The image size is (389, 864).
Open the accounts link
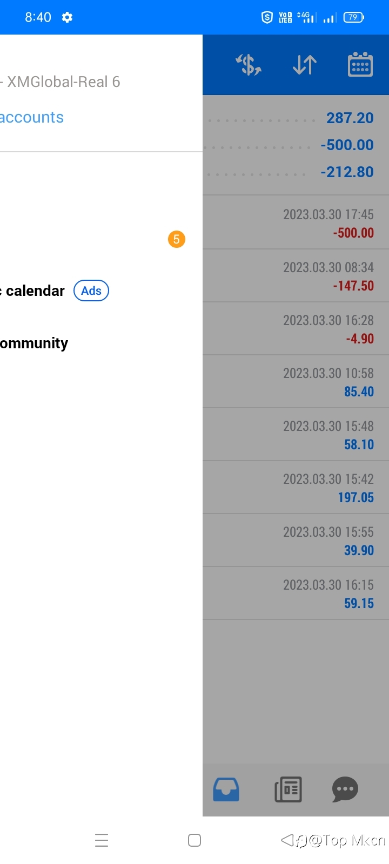(31, 117)
